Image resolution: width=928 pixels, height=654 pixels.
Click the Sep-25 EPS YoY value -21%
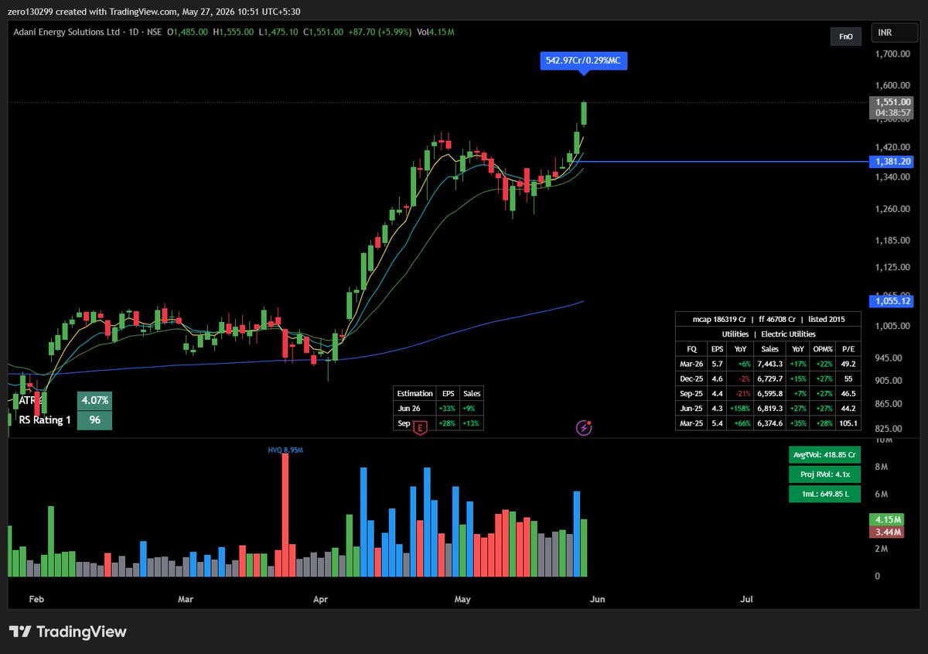[x=741, y=393]
